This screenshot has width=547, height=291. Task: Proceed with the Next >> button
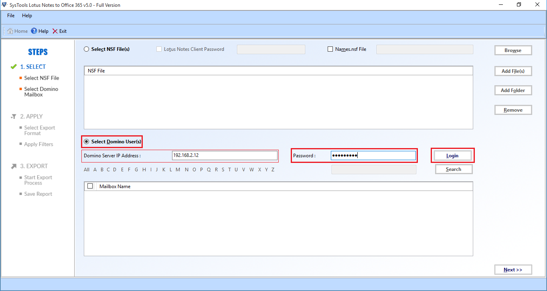pos(513,270)
